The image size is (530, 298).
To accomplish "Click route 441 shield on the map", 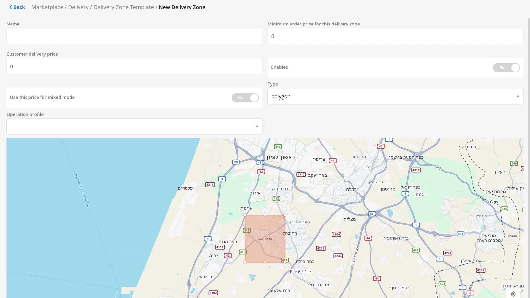I will coord(278,147).
